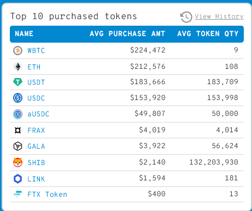This screenshot has height=211, width=252.
Task: Click the SHIB dog face icon
Action: pyautogui.click(x=17, y=162)
